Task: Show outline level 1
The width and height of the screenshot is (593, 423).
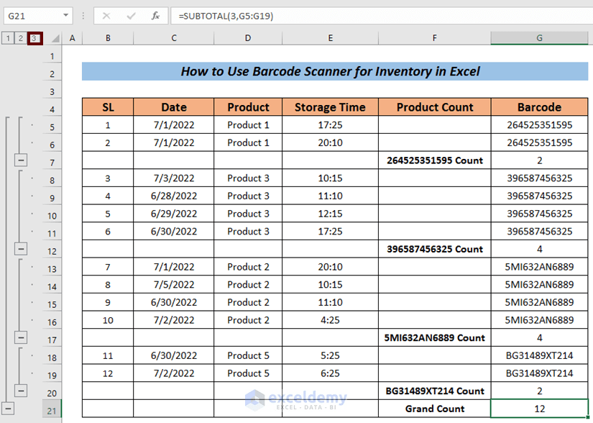Action: click(x=8, y=38)
